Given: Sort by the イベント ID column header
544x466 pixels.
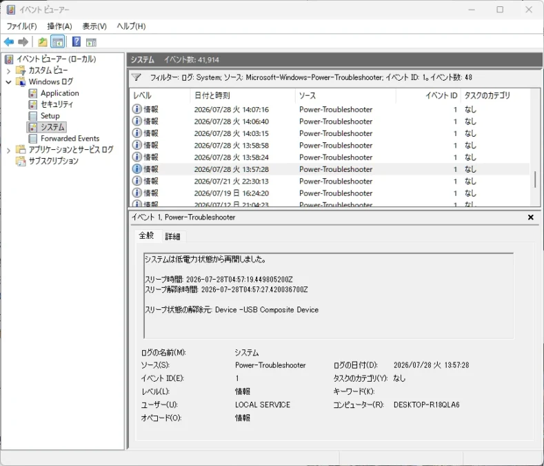Looking at the screenshot, I should [428, 95].
